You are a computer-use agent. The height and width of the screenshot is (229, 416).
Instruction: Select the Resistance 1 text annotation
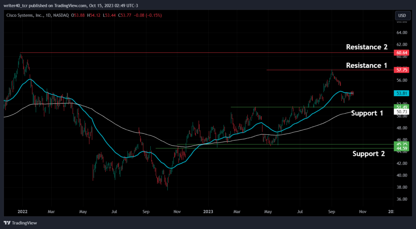[366, 65]
